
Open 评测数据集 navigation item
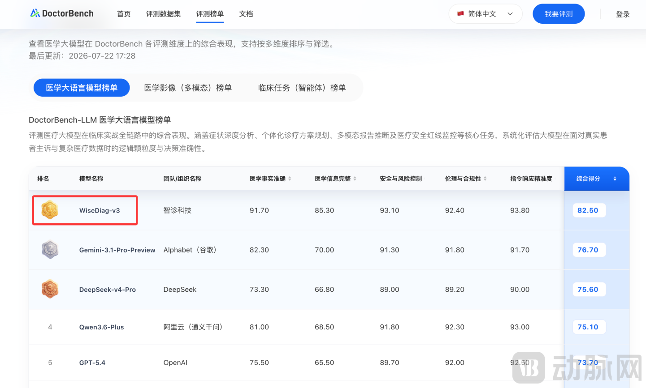[163, 14]
